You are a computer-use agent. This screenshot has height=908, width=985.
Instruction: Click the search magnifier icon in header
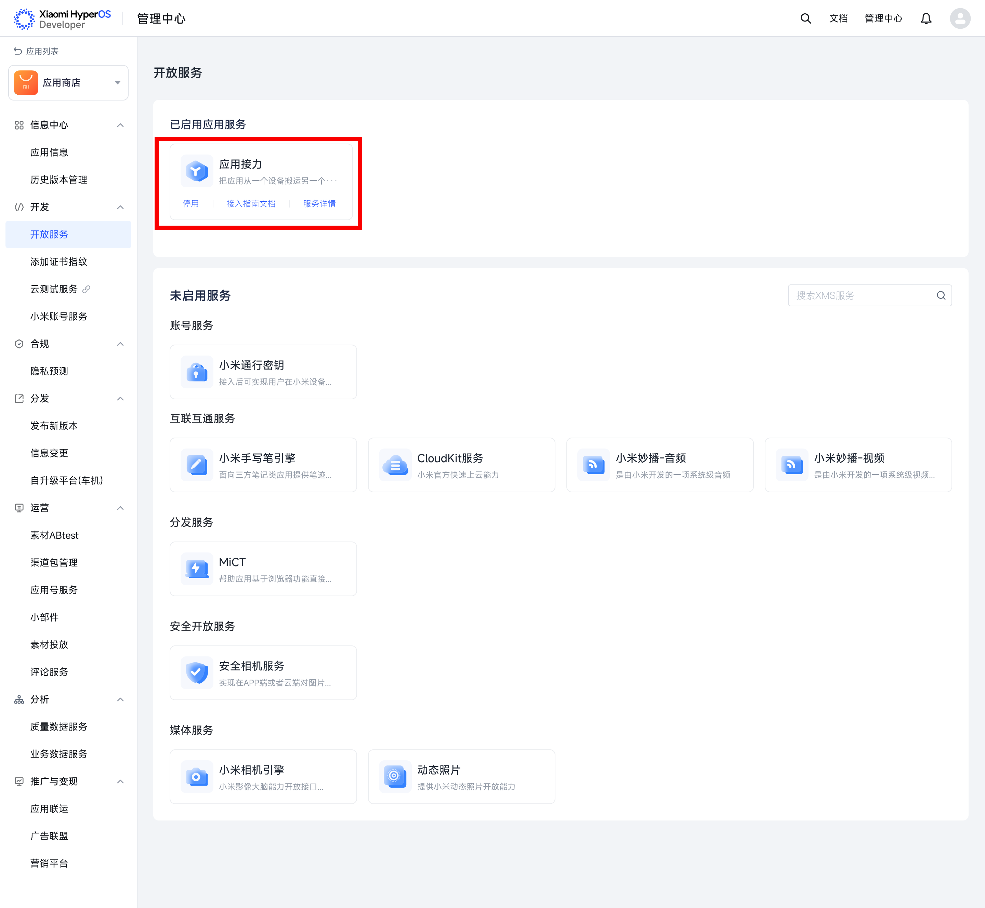click(x=805, y=19)
